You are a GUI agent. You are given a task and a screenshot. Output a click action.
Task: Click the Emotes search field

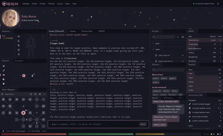tap(168, 70)
